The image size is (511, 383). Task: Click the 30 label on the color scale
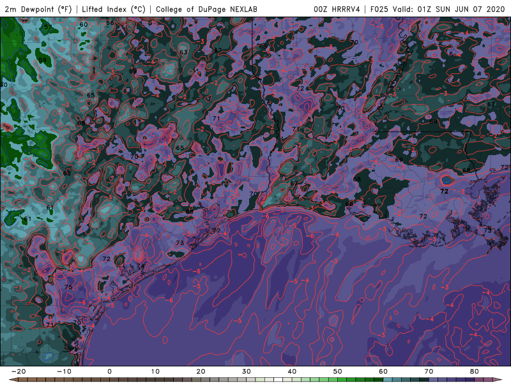coord(247,372)
